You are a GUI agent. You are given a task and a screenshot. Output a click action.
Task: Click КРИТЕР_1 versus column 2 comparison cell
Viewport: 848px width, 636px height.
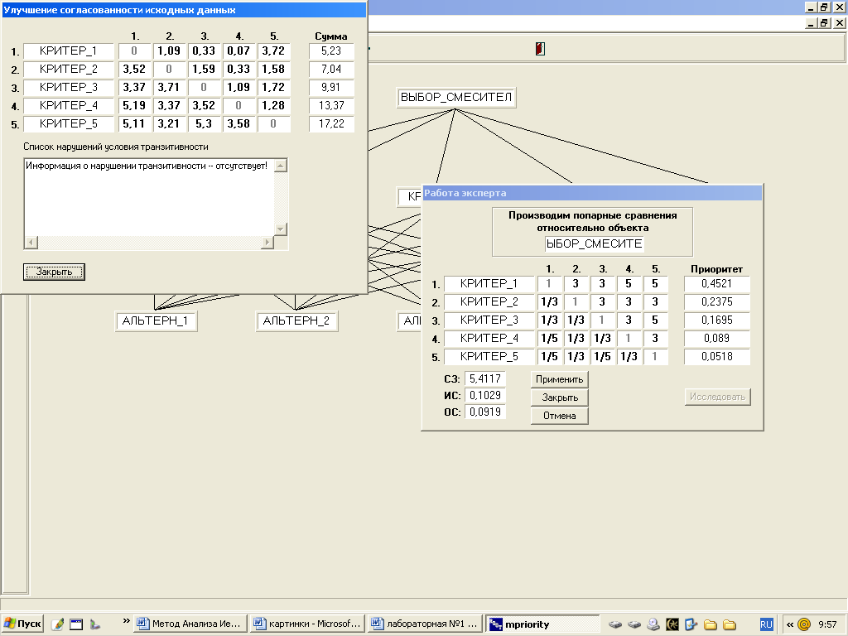[576, 284]
